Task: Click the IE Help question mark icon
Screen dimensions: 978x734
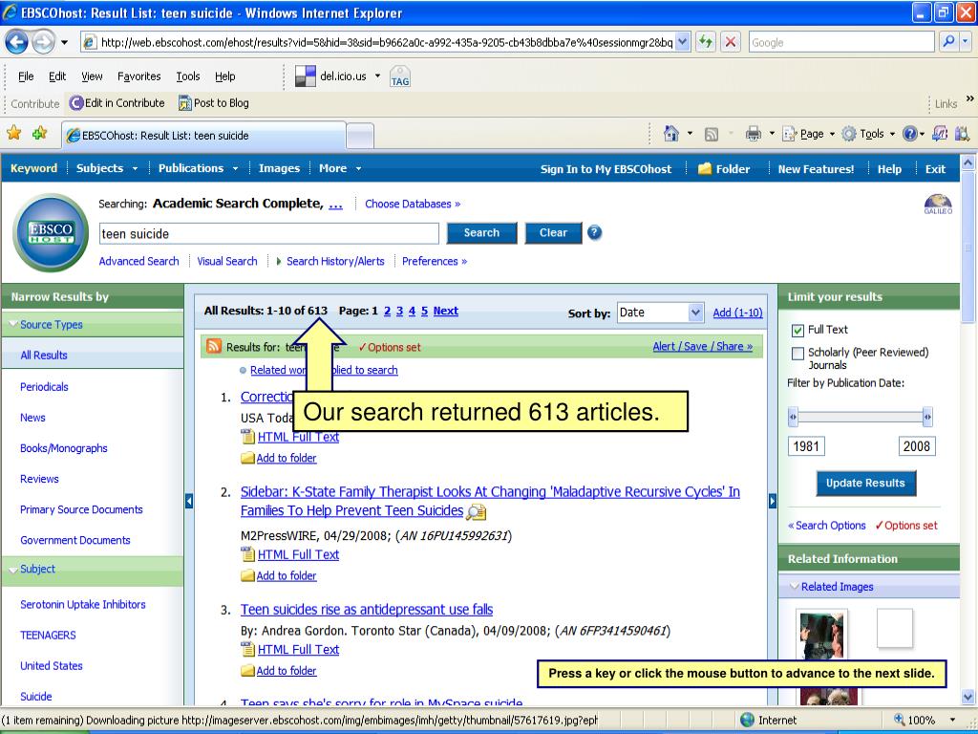Action: (909, 134)
